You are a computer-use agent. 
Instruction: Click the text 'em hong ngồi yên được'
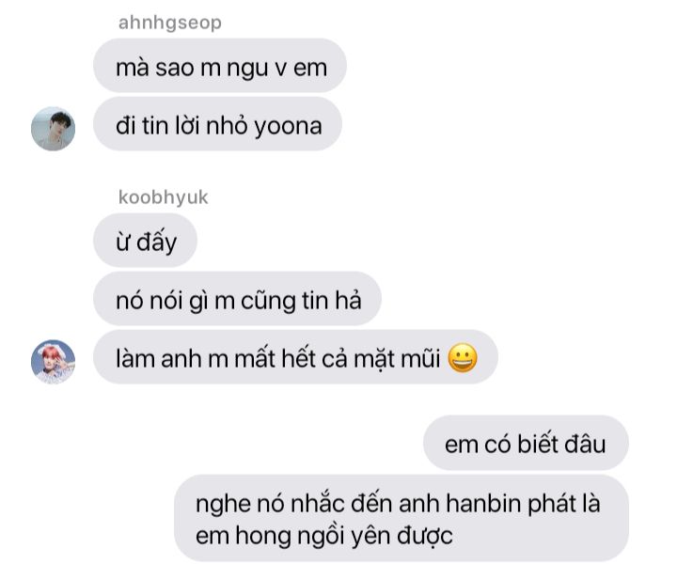pos(323,537)
